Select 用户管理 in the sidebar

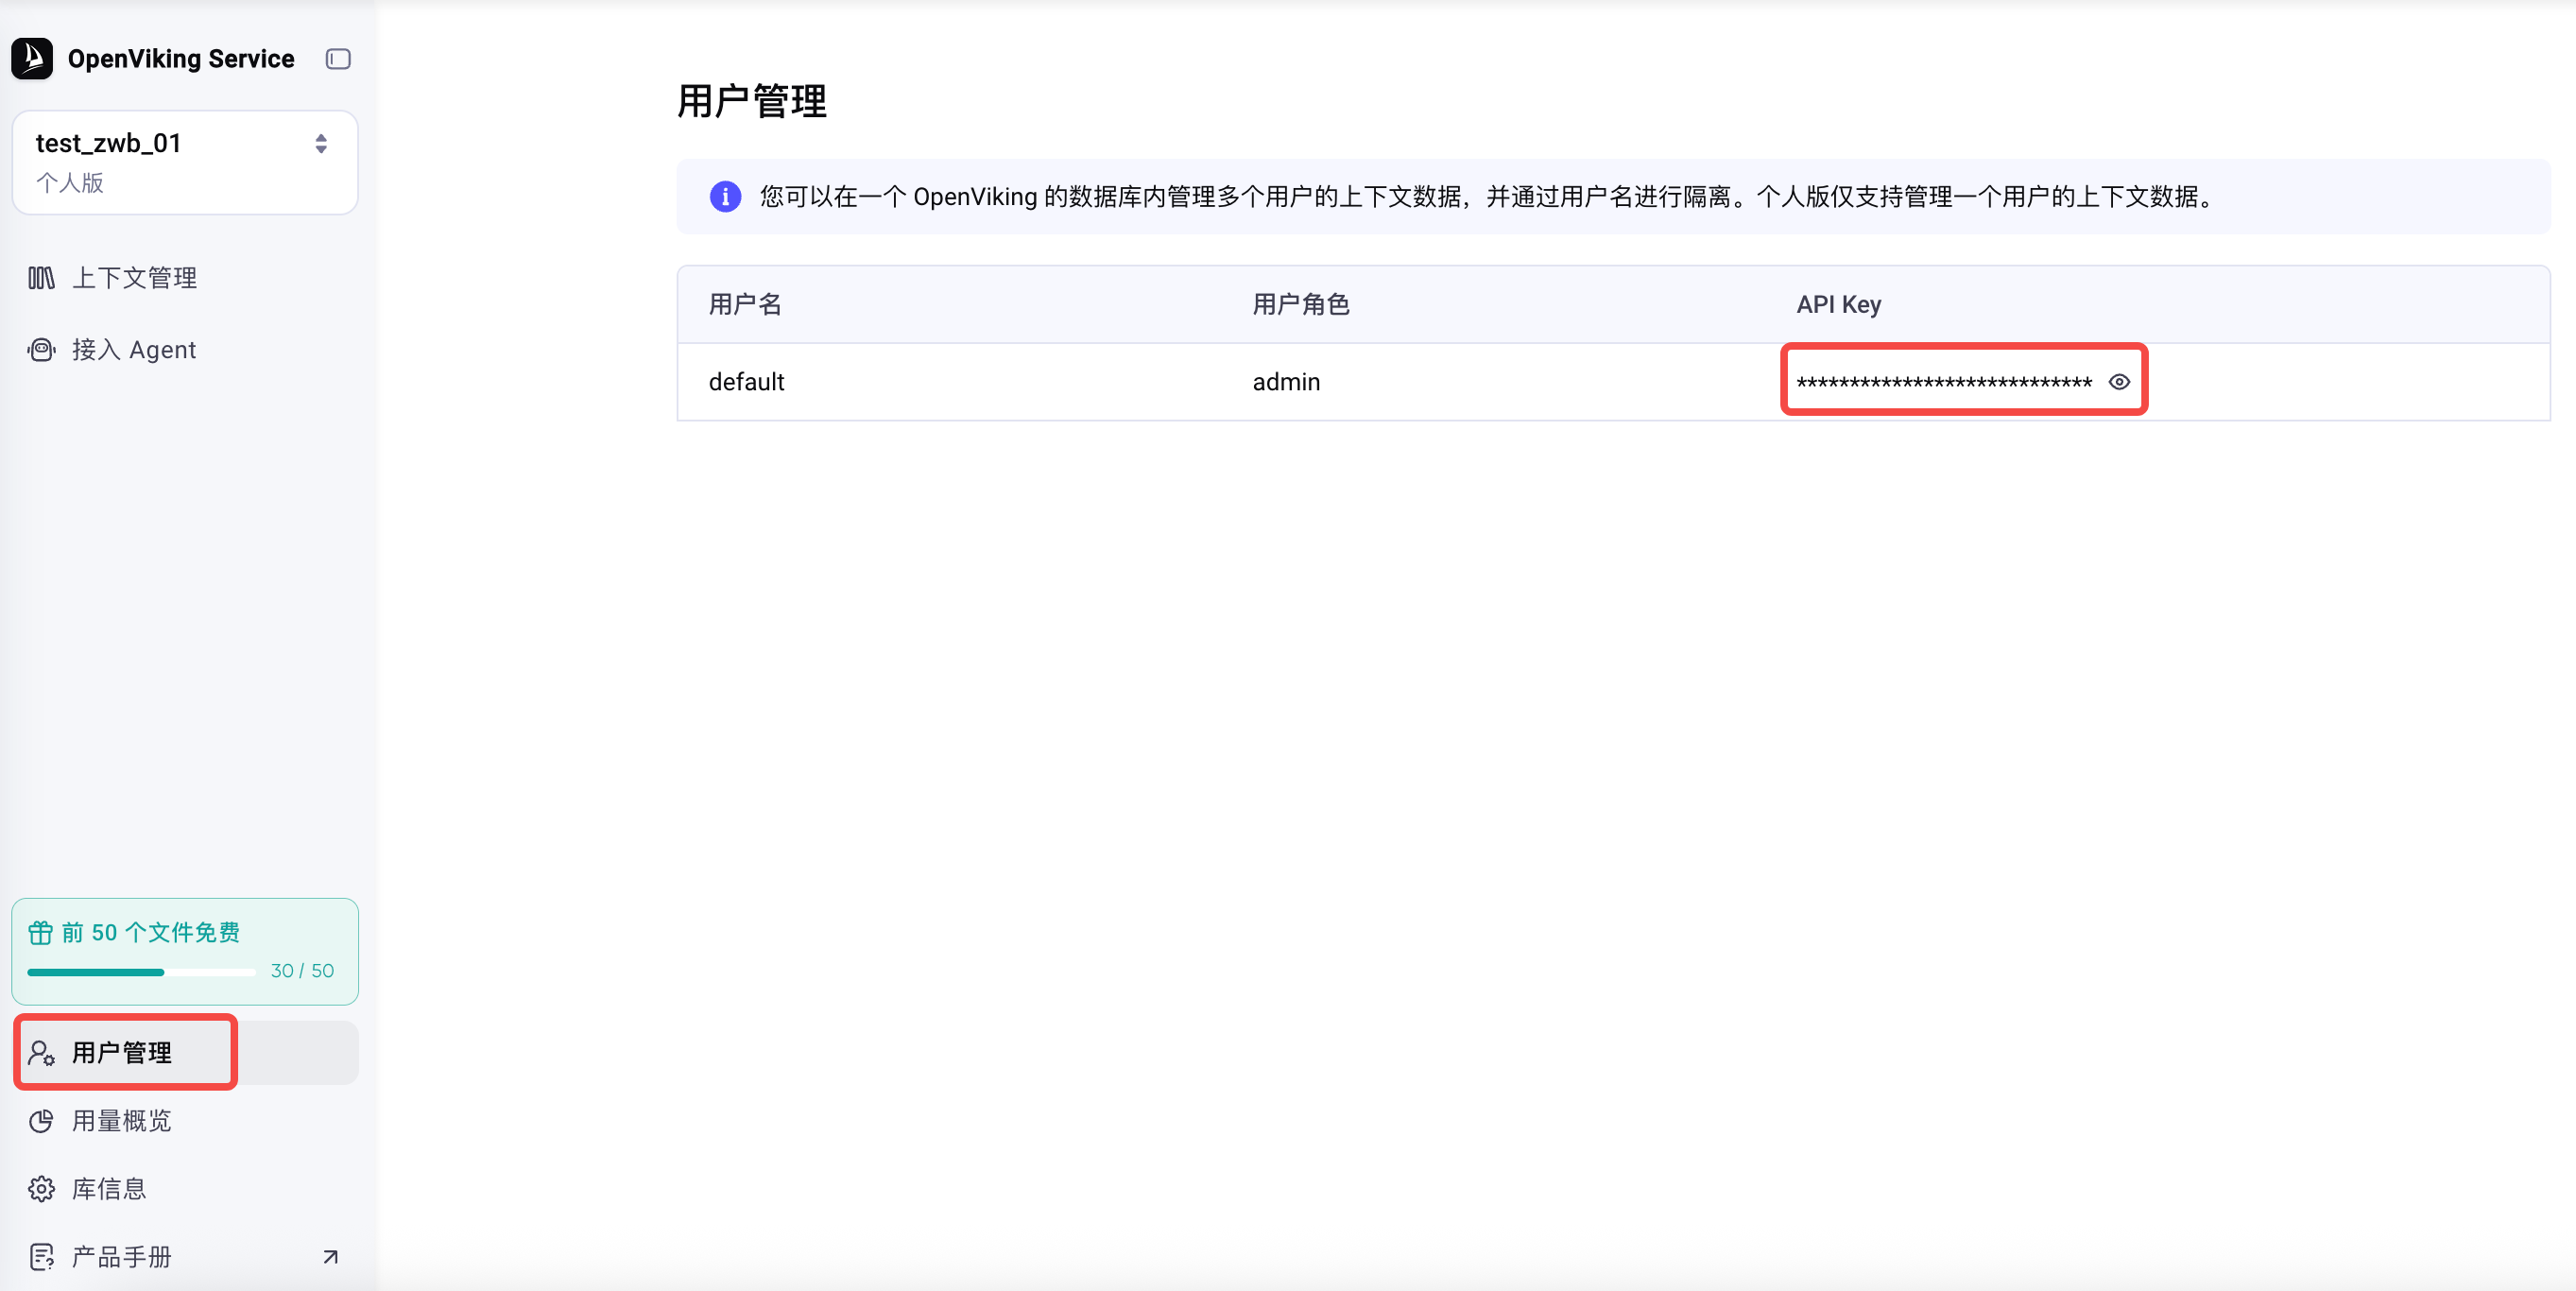(185, 1052)
